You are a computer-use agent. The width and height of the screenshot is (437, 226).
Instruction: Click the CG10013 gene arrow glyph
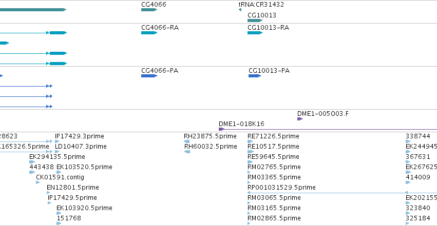click(x=255, y=20)
